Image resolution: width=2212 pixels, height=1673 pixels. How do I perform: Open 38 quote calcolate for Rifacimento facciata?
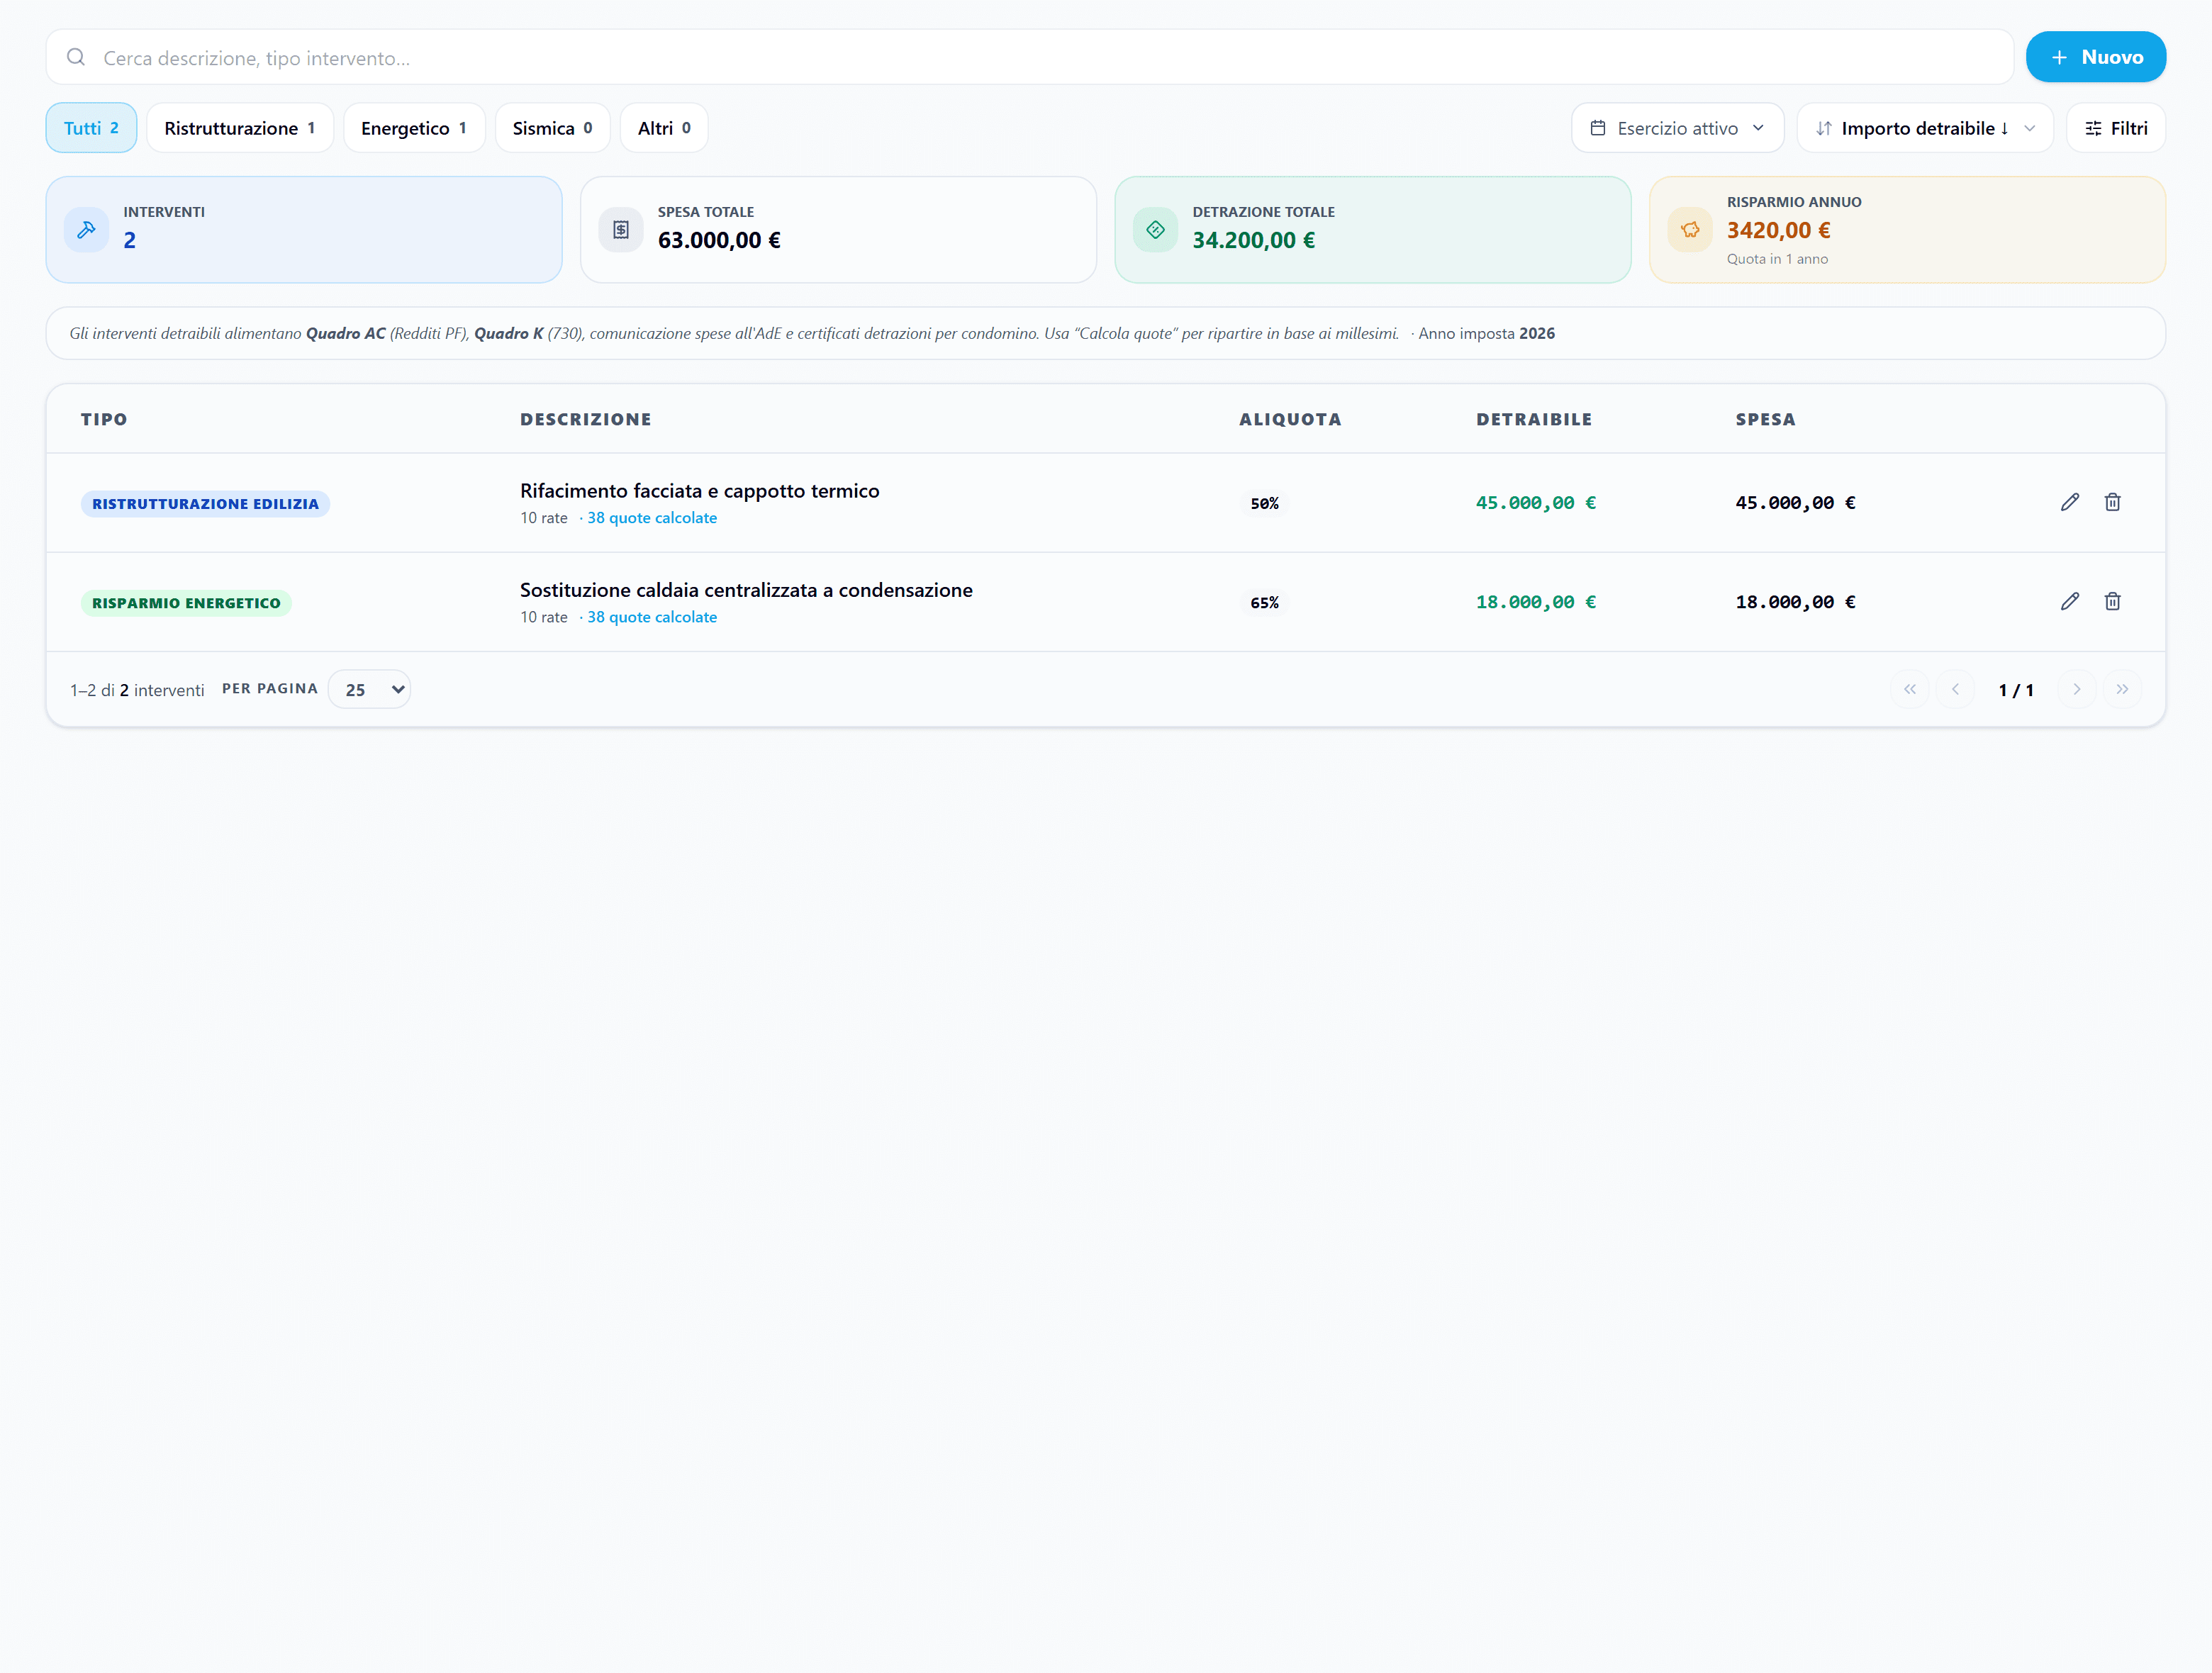point(652,518)
